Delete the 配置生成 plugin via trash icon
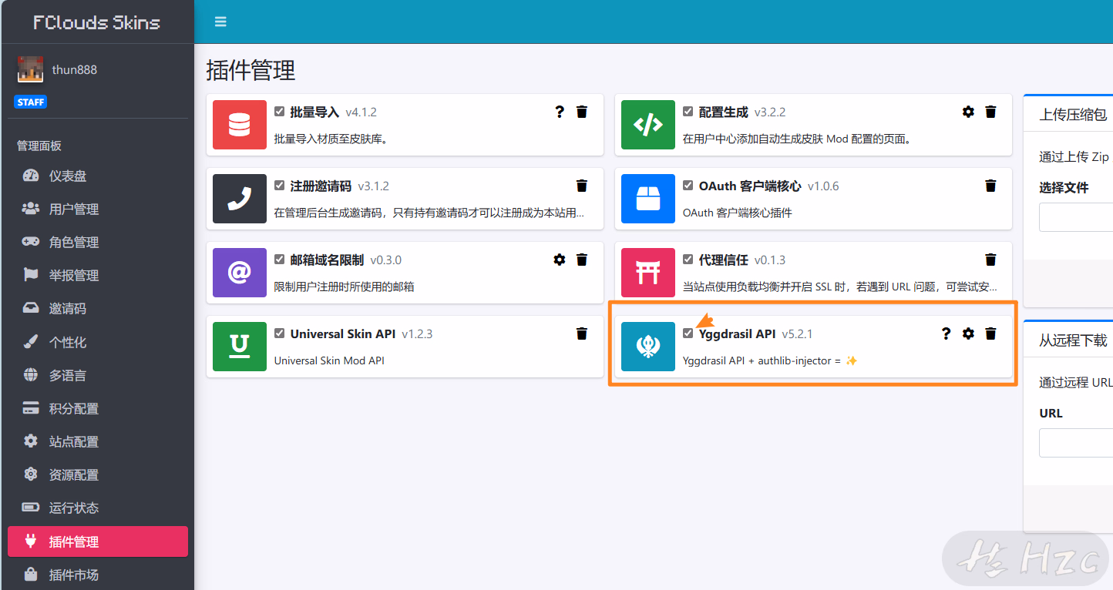This screenshot has height=590, width=1113. coord(990,112)
